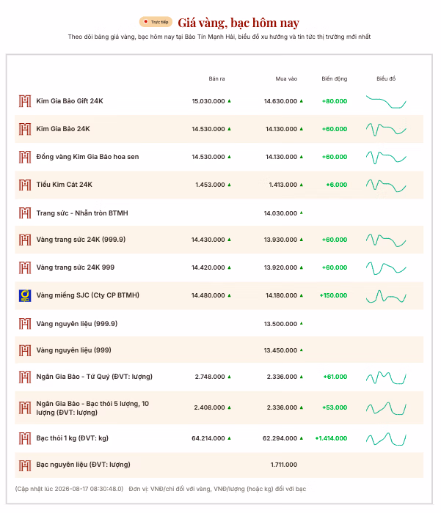Click the brand icon next to Bạc thỏi 1 kg
Image resolution: width=441 pixels, height=513 pixels.
pyautogui.click(x=25, y=438)
